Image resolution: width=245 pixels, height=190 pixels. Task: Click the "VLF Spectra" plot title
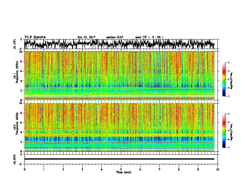(35, 37)
